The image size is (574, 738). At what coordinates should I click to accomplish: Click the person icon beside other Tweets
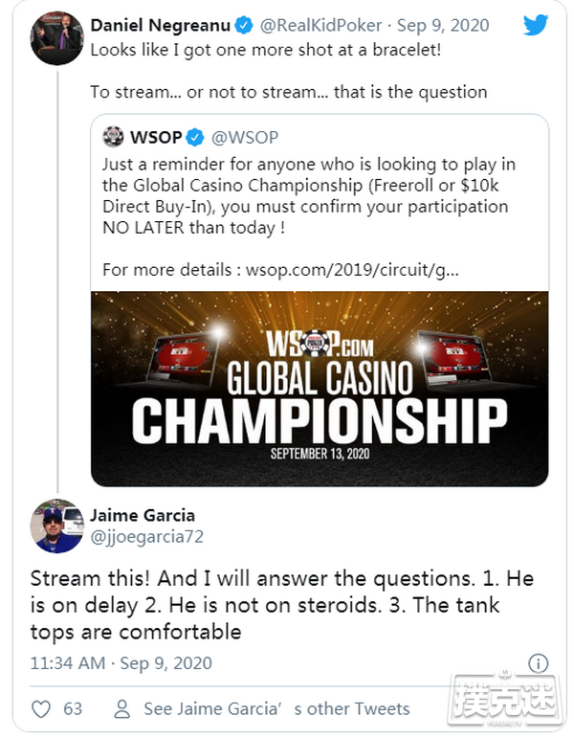(x=121, y=709)
